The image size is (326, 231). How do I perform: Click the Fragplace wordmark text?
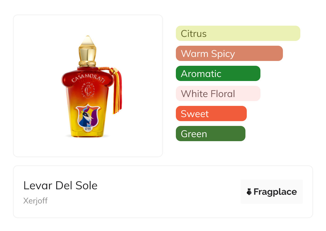click(275, 192)
